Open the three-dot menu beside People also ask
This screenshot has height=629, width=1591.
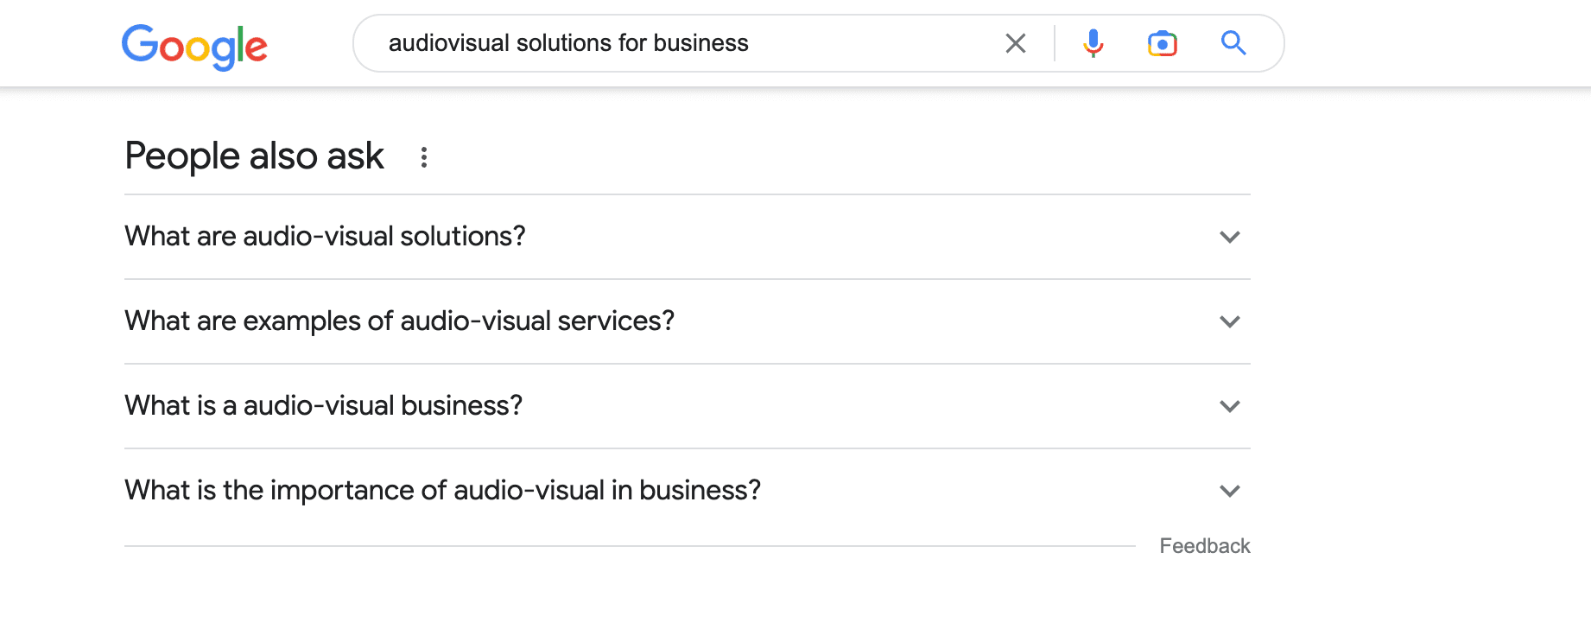[x=424, y=157]
